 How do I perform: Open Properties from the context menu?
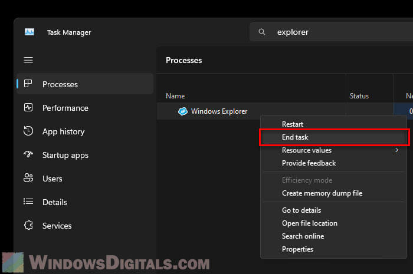click(334, 249)
